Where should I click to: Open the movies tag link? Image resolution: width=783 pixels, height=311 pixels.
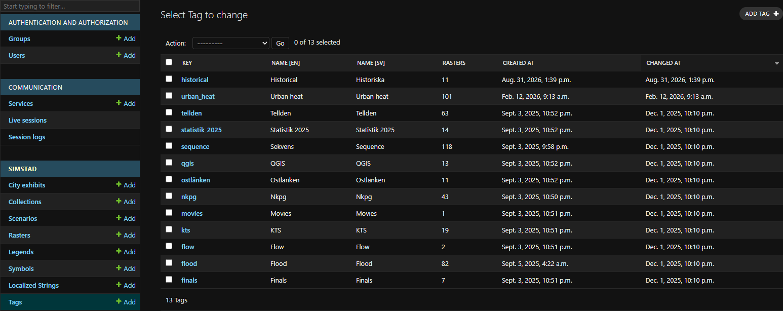(x=192, y=213)
